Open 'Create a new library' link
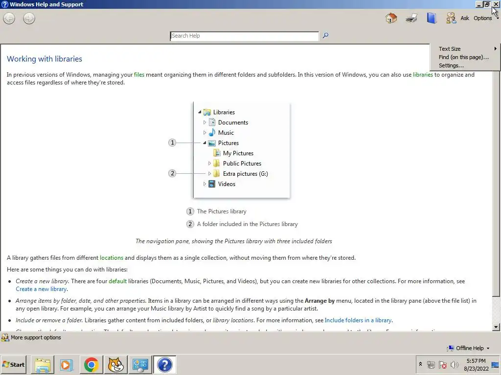The height and width of the screenshot is (375, 501). [41, 289]
